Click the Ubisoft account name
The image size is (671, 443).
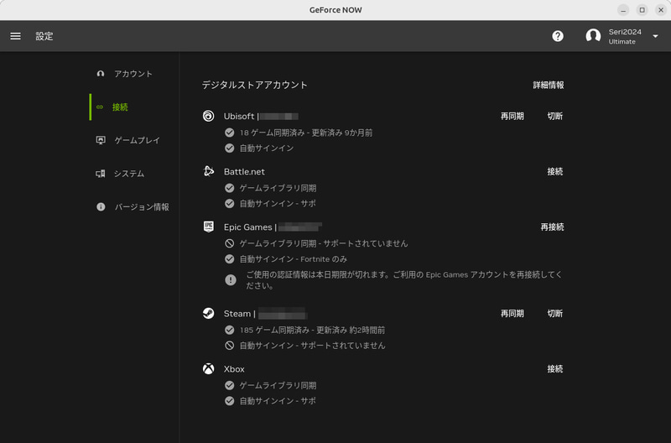point(261,116)
